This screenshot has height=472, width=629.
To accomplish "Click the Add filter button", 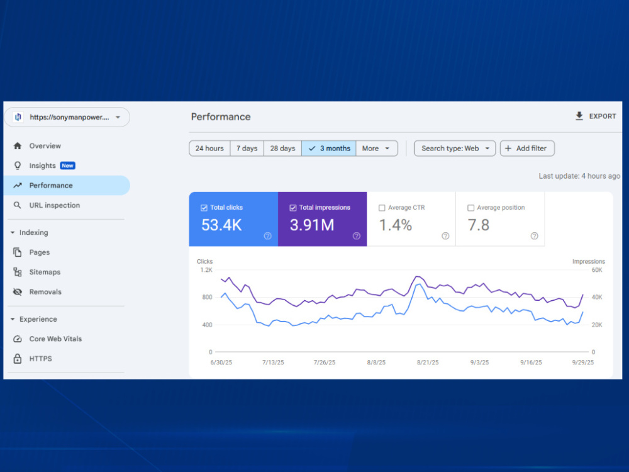I will tap(527, 149).
